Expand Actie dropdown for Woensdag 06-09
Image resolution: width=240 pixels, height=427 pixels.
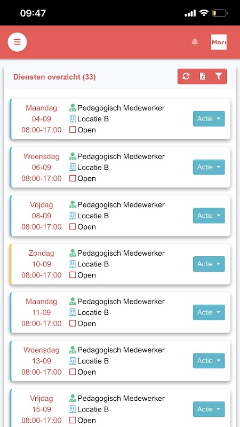(209, 167)
